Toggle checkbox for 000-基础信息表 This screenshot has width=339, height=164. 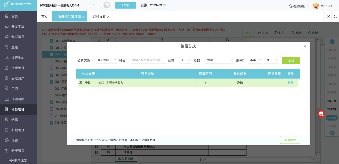[51, 41]
